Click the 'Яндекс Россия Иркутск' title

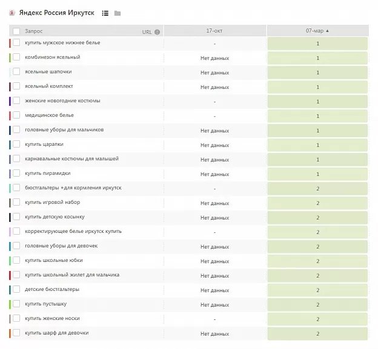coord(56,13)
